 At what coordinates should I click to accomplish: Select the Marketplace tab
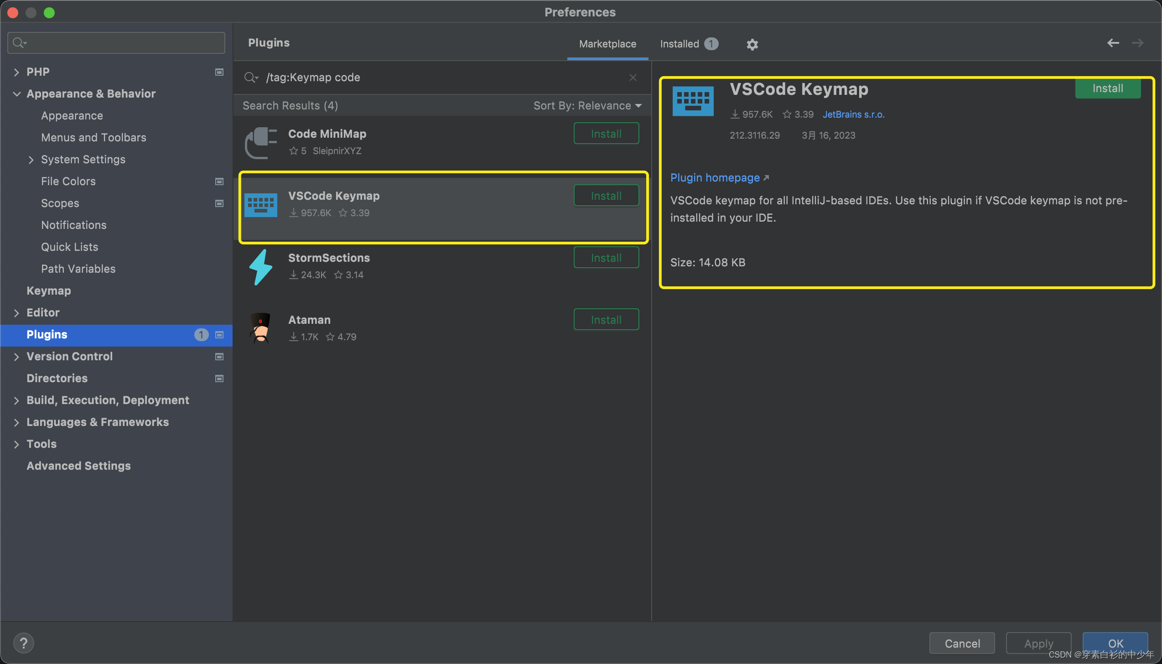(607, 44)
